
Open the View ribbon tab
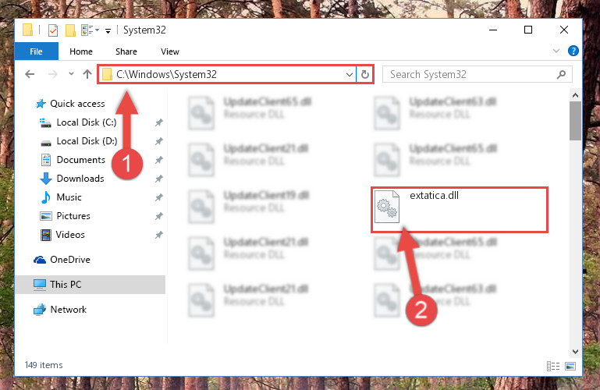[170, 51]
